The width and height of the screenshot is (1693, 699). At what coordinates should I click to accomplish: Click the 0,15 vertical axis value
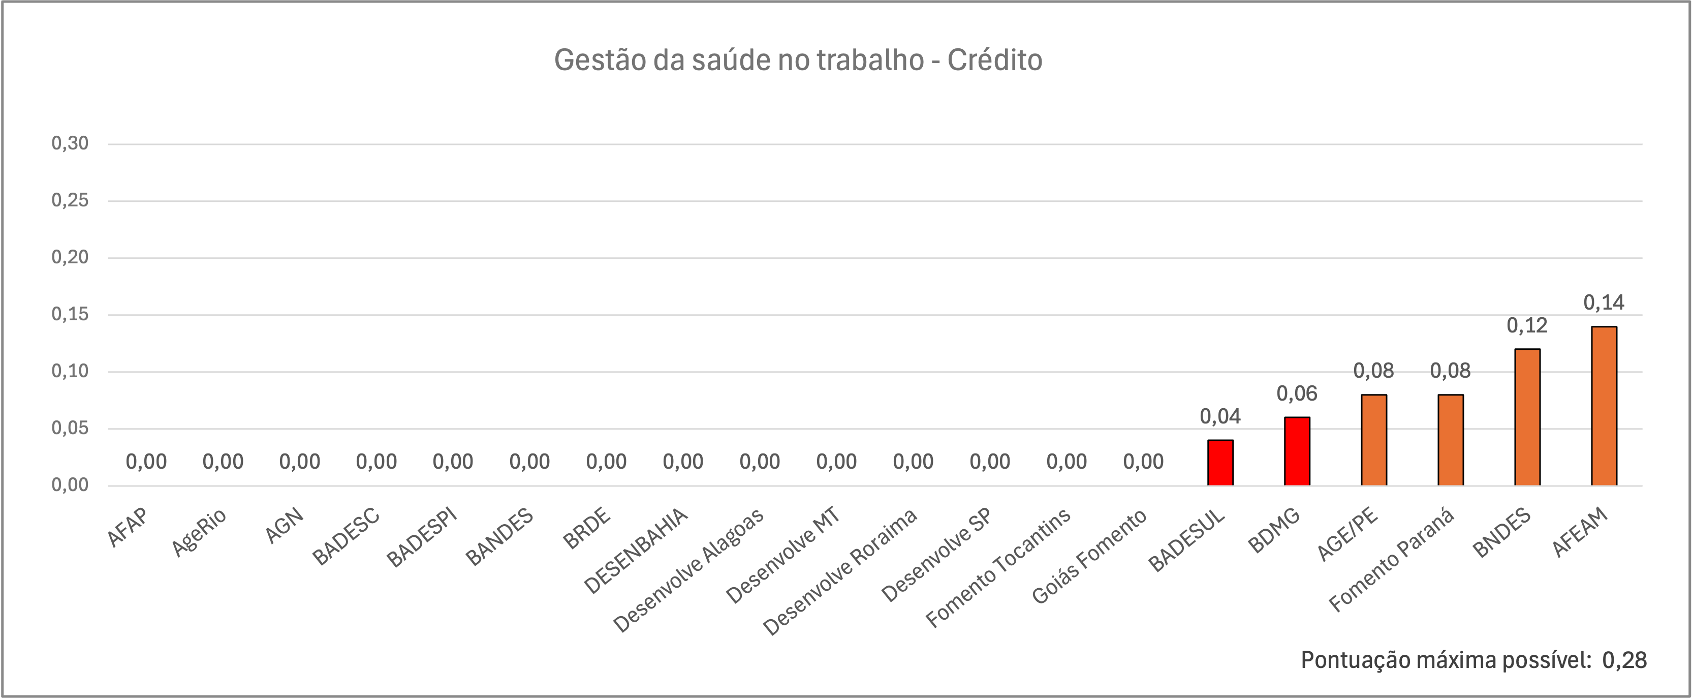(70, 314)
